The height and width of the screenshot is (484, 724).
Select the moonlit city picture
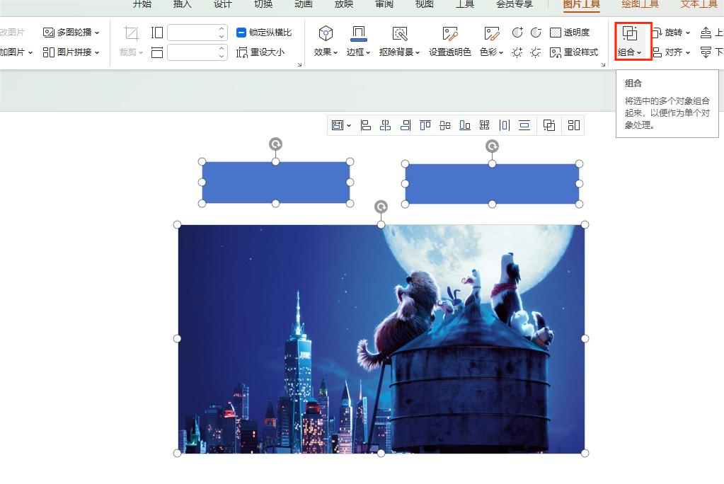click(x=381, y=339)
